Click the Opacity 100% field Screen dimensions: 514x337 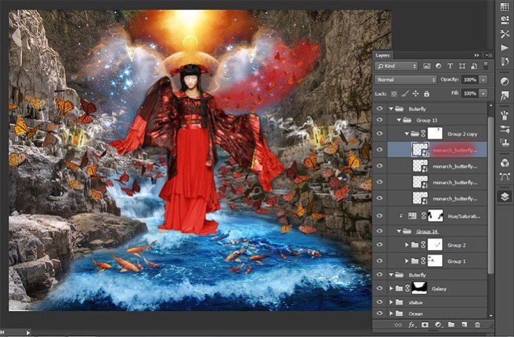coord(469,80)
